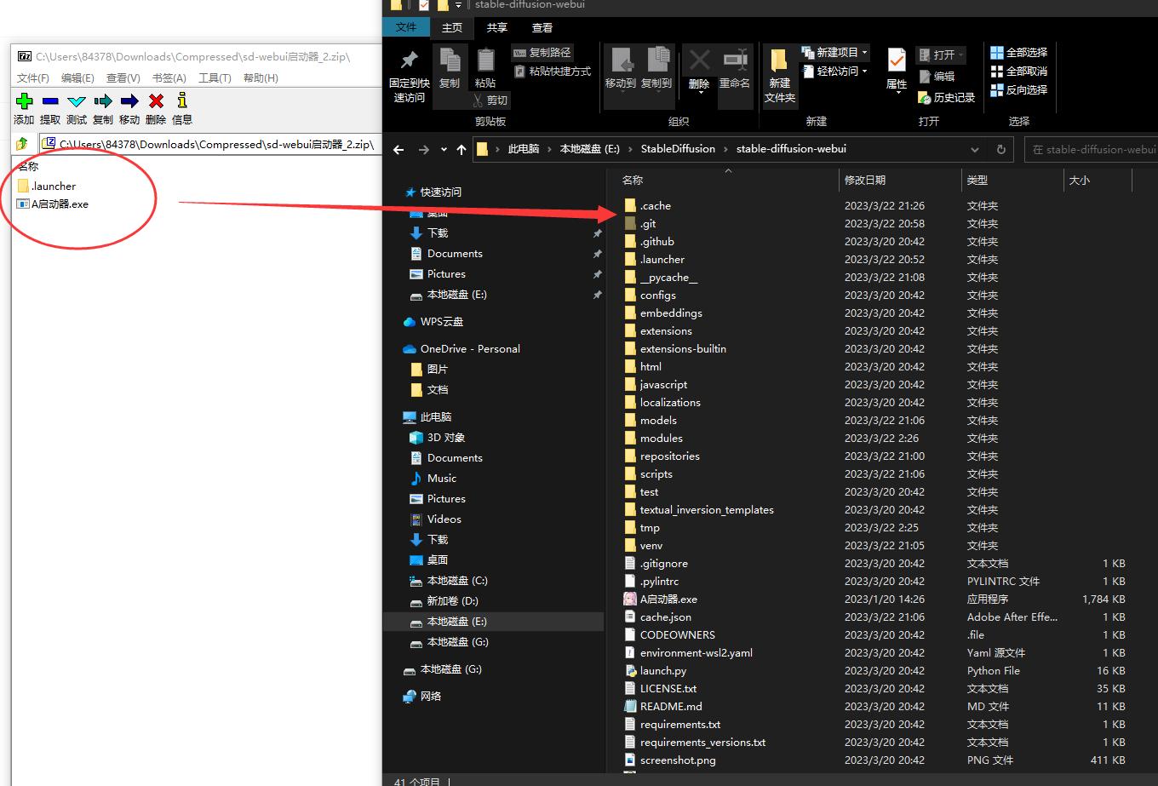Click the Test (测试) icon in 7-Zip
This screenshot has width=1158, height=786.
click(77, 101)
